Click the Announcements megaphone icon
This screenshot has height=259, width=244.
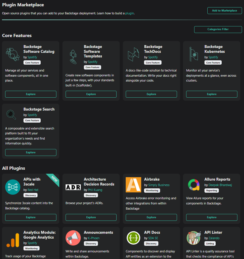point(73,238)
